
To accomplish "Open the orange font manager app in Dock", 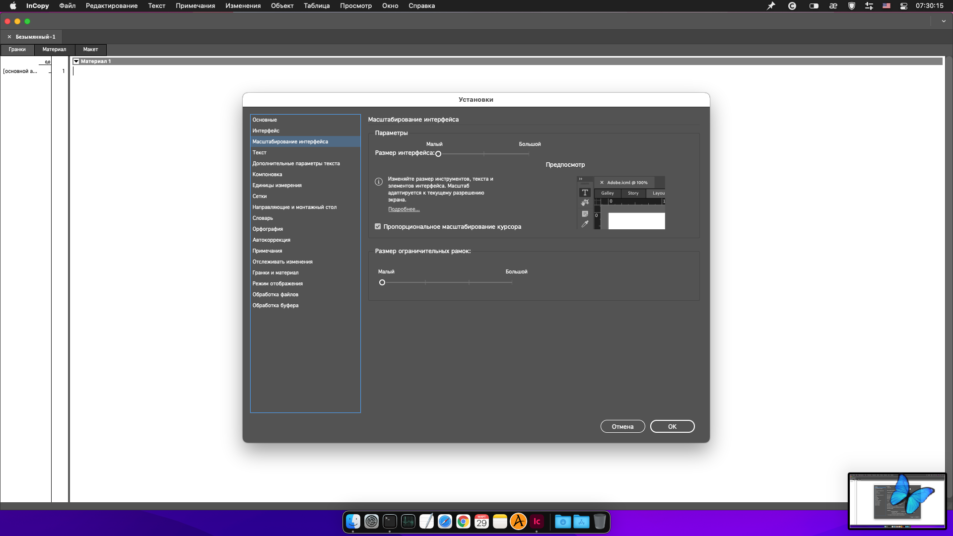I will pyautogui.click(x=518, y=522).
